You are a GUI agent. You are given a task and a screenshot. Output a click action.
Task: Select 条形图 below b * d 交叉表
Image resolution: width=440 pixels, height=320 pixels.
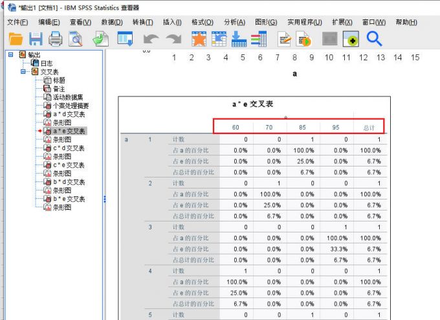[x=62, y=190]
